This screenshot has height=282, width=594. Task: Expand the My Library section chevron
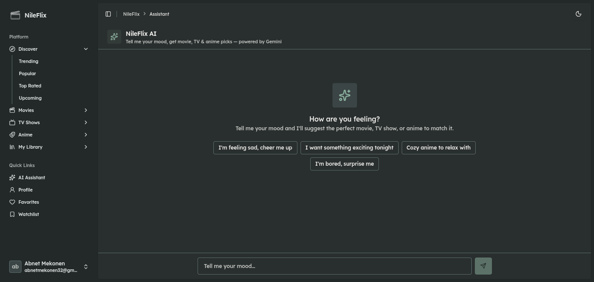[86, 147]
